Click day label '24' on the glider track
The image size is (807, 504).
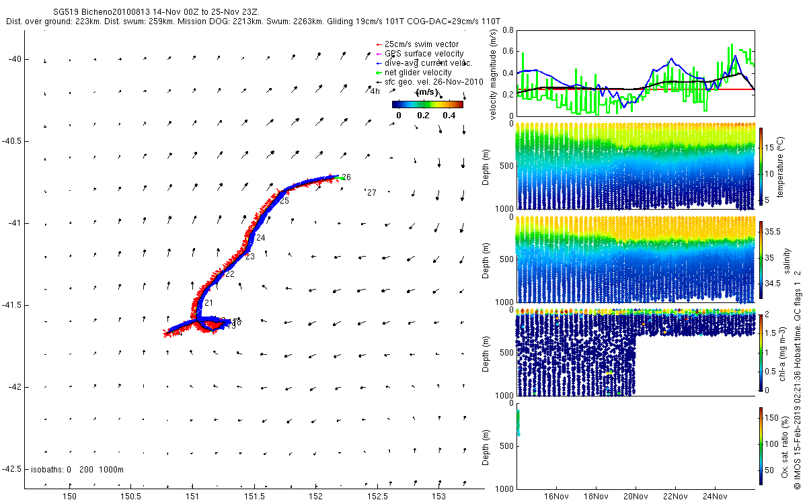[x=261, y=238]
